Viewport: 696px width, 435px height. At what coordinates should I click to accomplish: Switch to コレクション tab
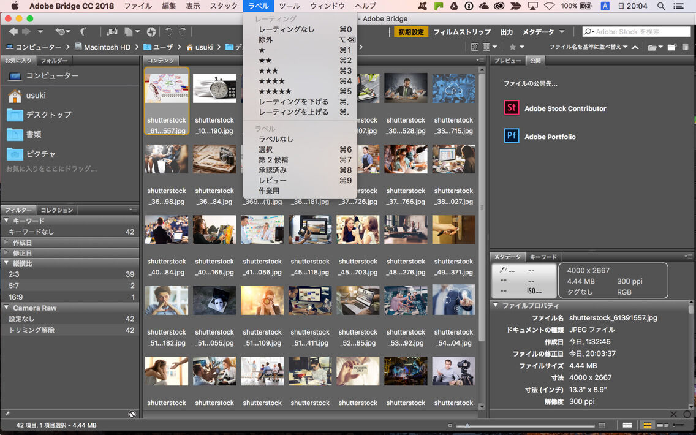[57, 210]
